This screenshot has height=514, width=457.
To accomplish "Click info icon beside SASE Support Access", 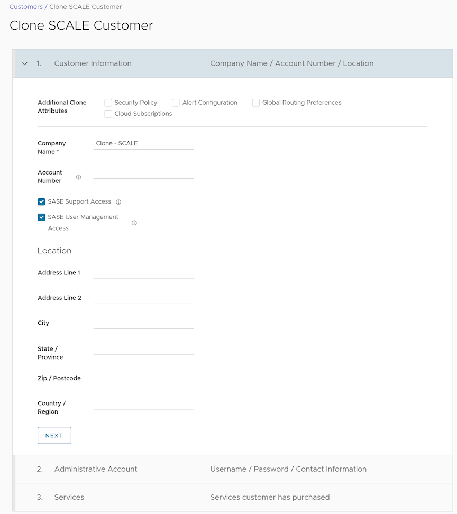I will (118, 202).
